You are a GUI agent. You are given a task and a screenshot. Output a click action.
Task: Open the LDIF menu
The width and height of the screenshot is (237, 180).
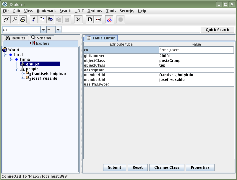tap(79, 11)
